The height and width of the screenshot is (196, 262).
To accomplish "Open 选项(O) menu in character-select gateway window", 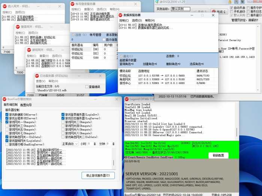I will pos(20,12).
